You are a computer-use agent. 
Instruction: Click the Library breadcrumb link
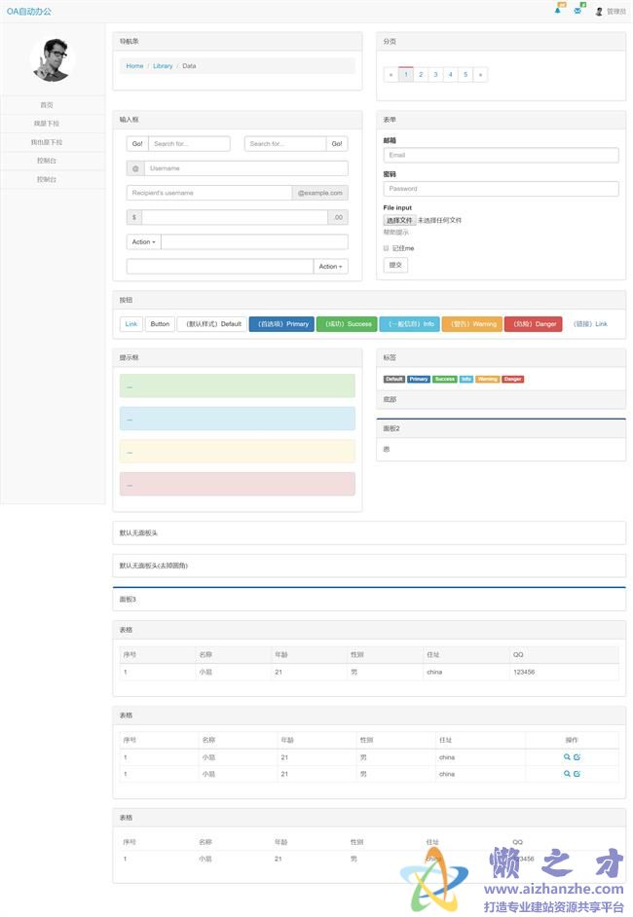tap(163, 66)
